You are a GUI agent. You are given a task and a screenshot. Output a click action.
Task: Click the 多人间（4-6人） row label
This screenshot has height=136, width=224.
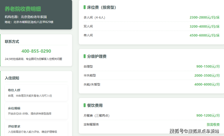click(x=94, y=18)
